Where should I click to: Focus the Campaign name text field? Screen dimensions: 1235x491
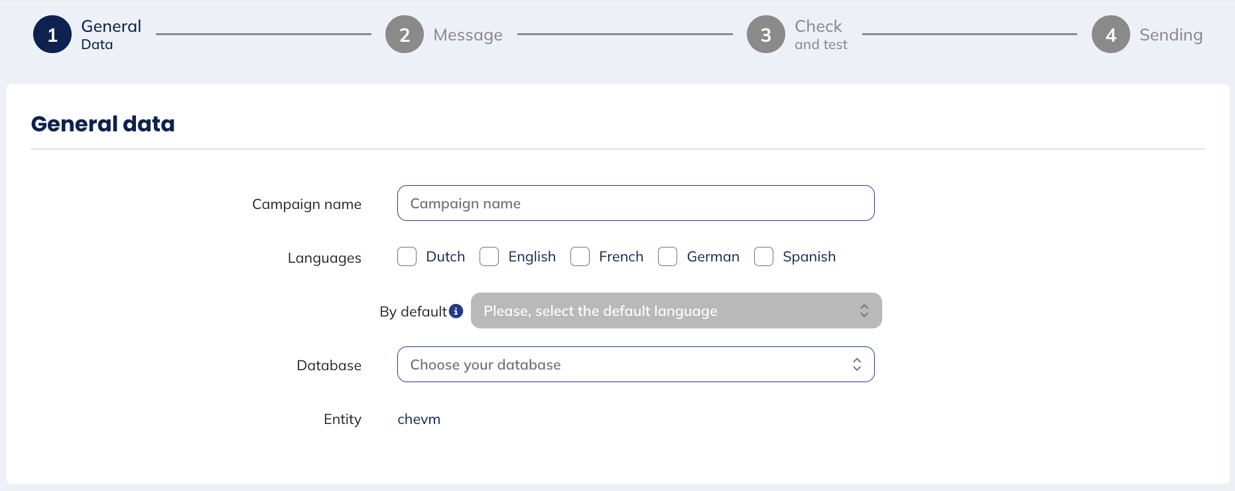[x=635, y=203]
